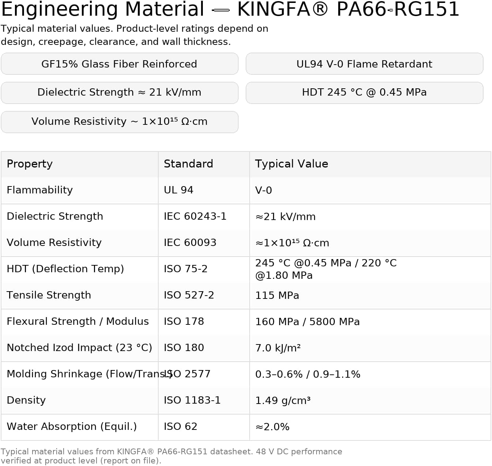Select the Flammability row label
Image resolution: width=492 pixels, height=466 pixels.
(x=39, y=190)
